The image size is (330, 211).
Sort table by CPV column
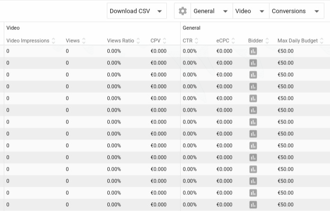[165, 41]
